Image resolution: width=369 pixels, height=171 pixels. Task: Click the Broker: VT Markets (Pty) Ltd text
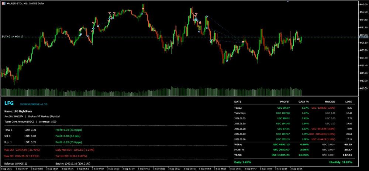tap(44, 116)
